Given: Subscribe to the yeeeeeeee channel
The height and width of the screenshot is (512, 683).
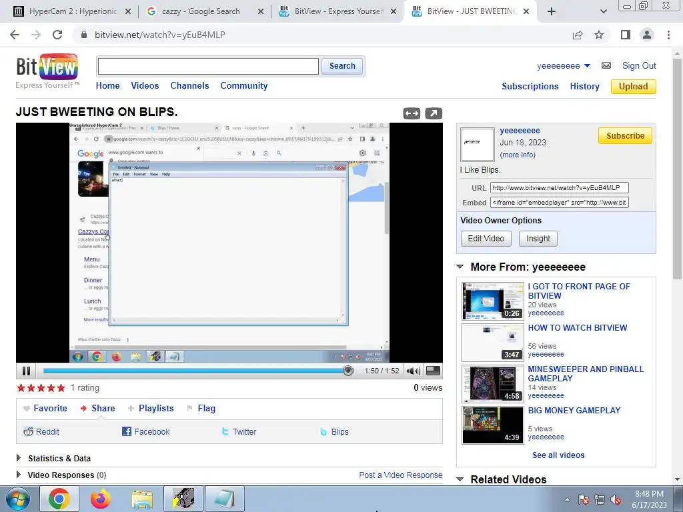Looking at the screenshot, I should point(625,136).
